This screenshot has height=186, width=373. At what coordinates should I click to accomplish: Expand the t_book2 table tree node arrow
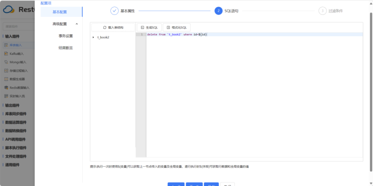tap(93, 37)
